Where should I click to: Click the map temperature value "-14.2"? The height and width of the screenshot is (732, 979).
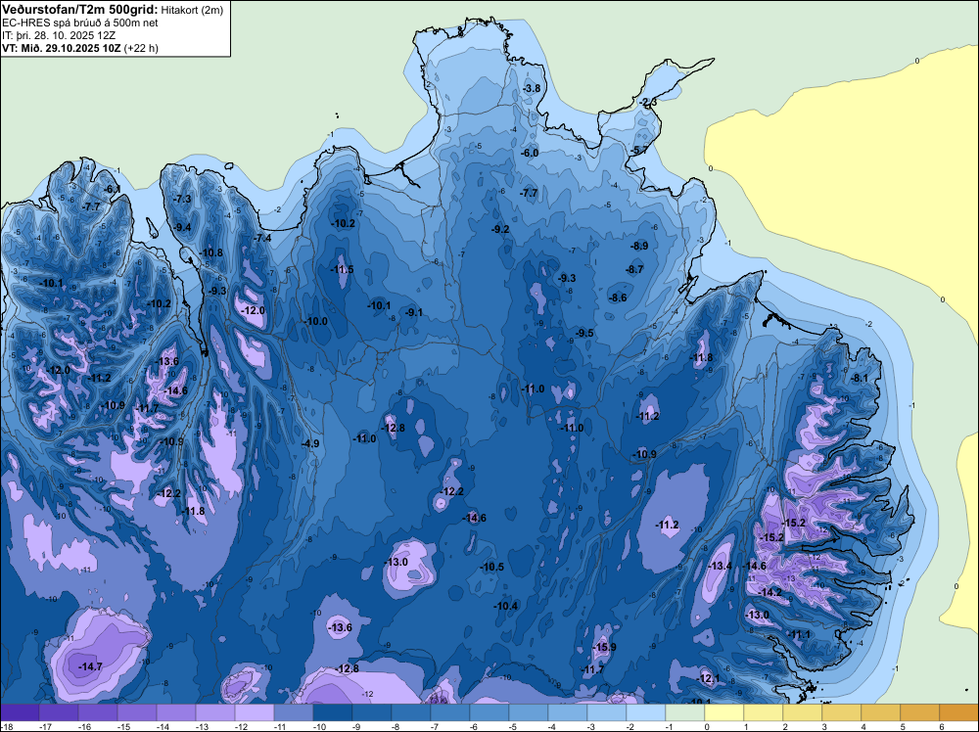(770, 592)
